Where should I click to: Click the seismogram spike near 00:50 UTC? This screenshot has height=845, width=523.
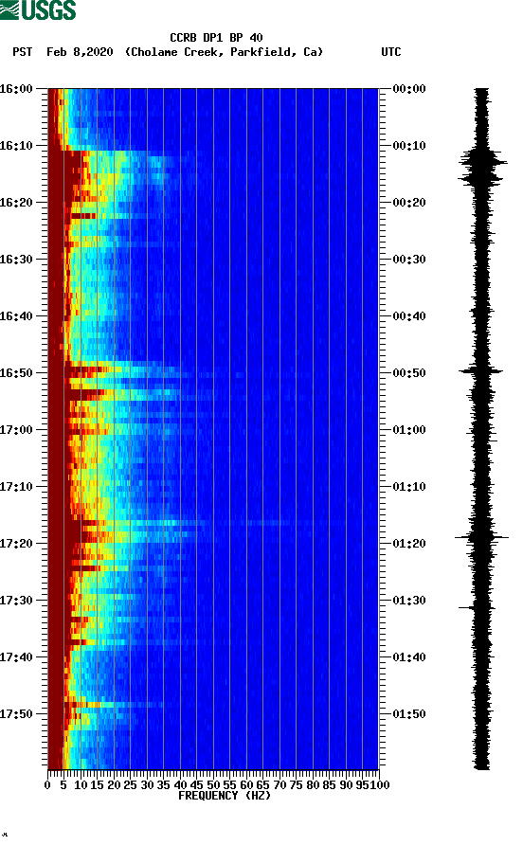(x=481, y=370)
